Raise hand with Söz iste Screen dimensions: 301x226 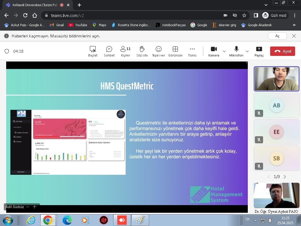point(142,51)
